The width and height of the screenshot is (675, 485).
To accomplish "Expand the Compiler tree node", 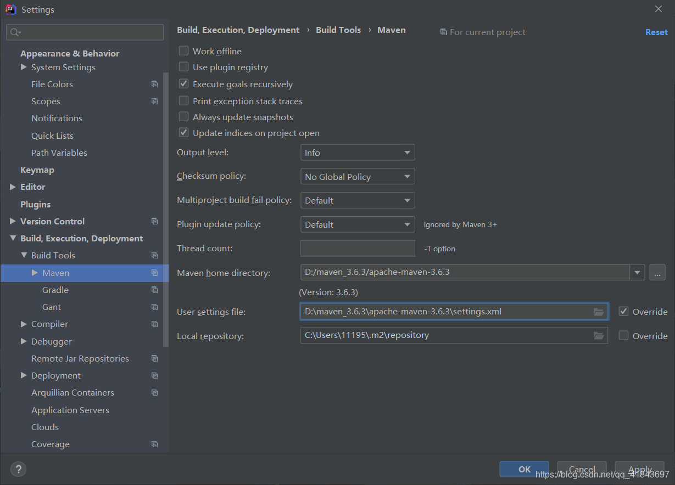I will click(x=24, y=324).
